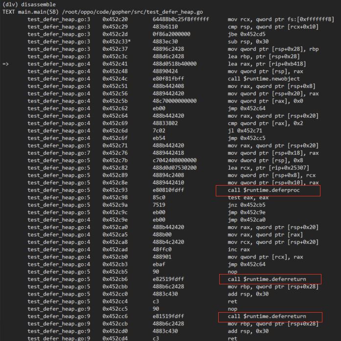
Task: Click breakpoint address 0x452c33* with asterisk
Action: (116, 42)
